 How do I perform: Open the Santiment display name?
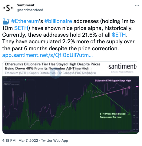(x=25, y=5)
